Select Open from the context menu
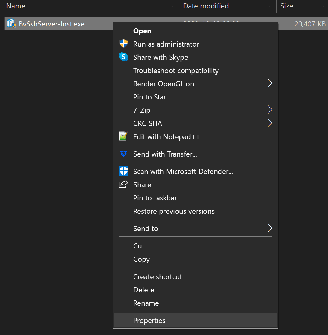The height and width of the screenshot is (335, 328). click(x=142, y=31)
